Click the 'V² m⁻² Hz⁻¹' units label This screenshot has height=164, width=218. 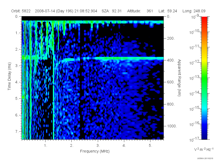pos(204,149)
